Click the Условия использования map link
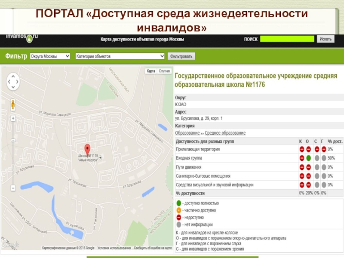This screenshot has width=344, height=258. (114, 248)
